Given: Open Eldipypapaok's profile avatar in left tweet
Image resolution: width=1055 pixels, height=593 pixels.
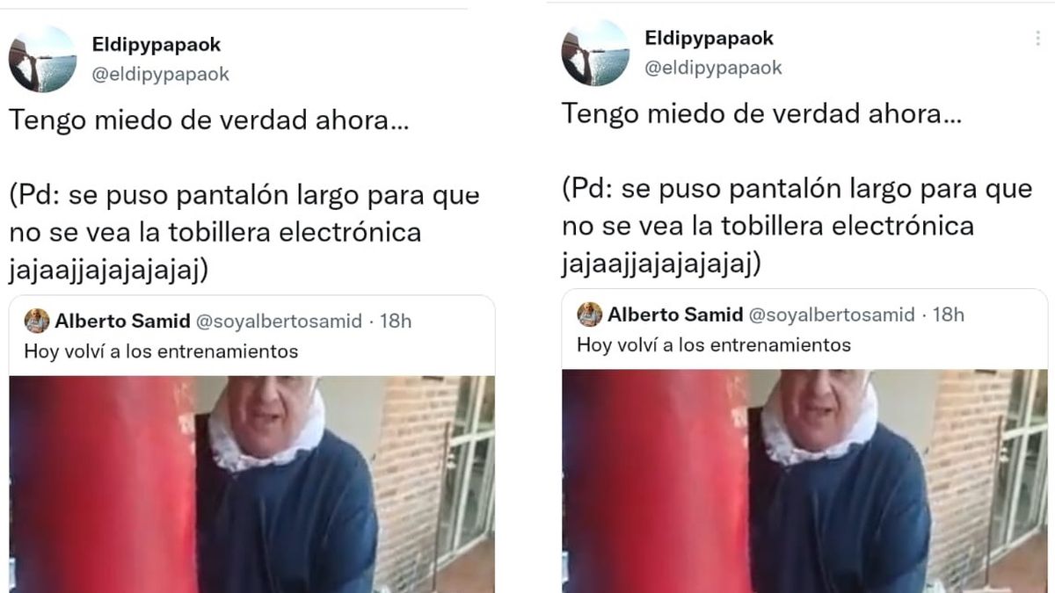Looking at the screenshot, I should coord(42,59).
